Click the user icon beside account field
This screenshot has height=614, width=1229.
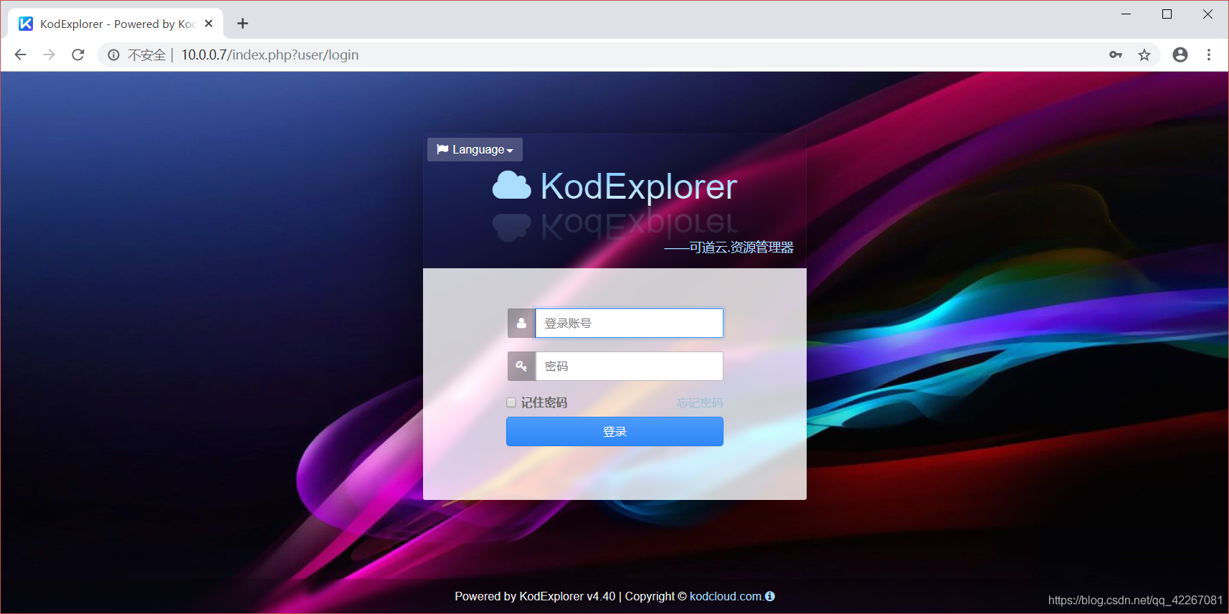[x=521, y=323]
